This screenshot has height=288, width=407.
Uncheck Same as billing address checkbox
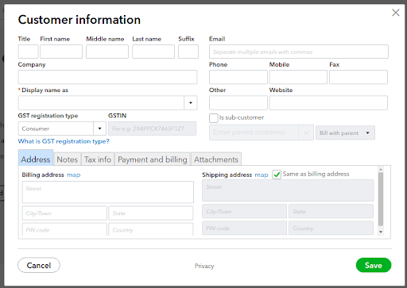coord(277,175)
